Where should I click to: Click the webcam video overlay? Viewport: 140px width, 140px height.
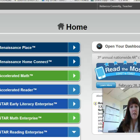(x=121, y=110)
